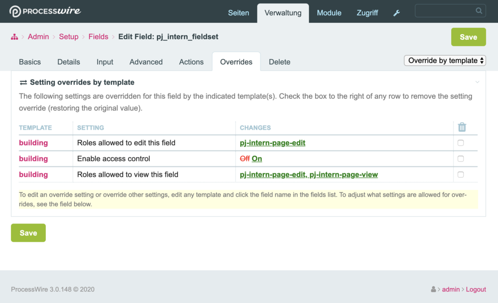The height and width of the screenshot is (303, 498).
Task: Go to Admin breadcrumb link
Action: [x=38, y=37]
